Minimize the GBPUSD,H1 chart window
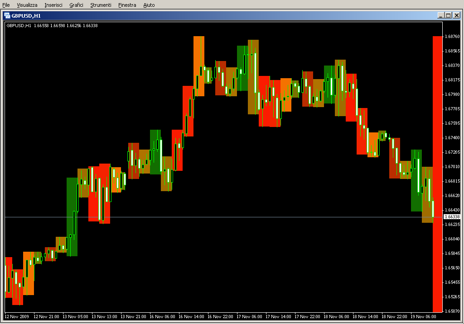Viewport: 464px width, 324px height. pos(440,15)
